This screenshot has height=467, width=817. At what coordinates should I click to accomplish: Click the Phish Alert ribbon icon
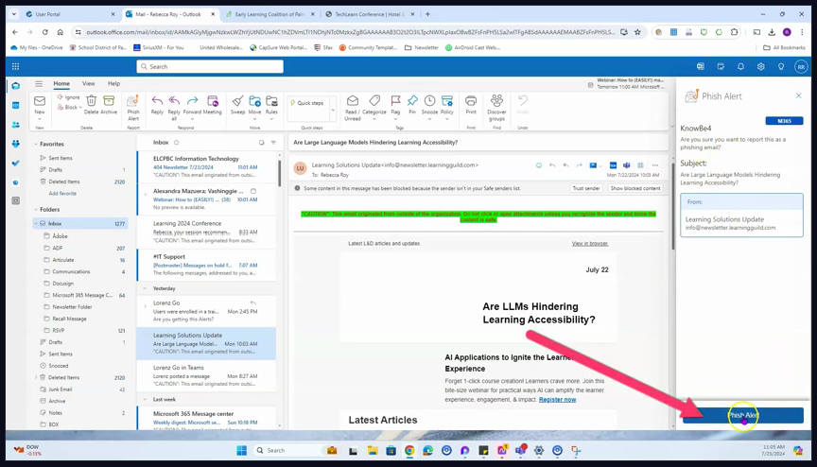coord(133,101)
